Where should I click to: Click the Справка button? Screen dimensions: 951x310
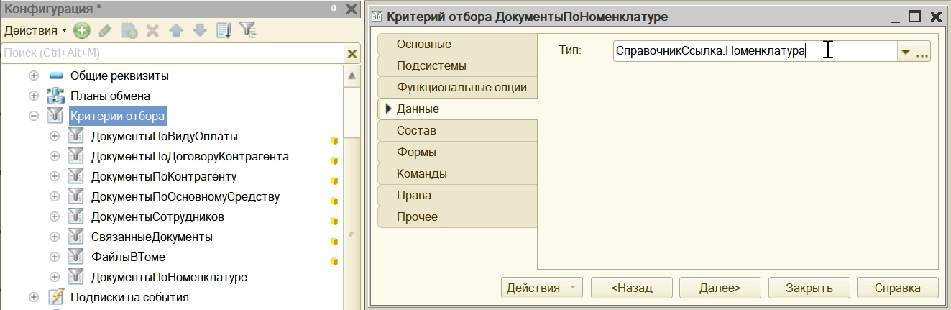897,288
